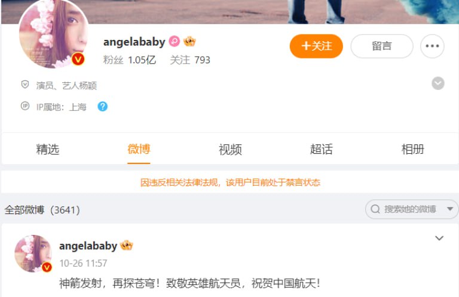Viewport: 459px width, 297px height.
Task: Click the post author avatar thumbnail
Action: pos(33,253)
